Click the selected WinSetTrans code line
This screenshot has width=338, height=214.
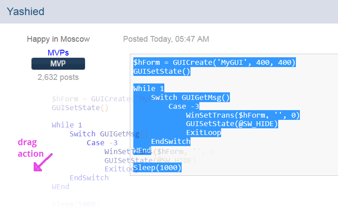[243, 115]
